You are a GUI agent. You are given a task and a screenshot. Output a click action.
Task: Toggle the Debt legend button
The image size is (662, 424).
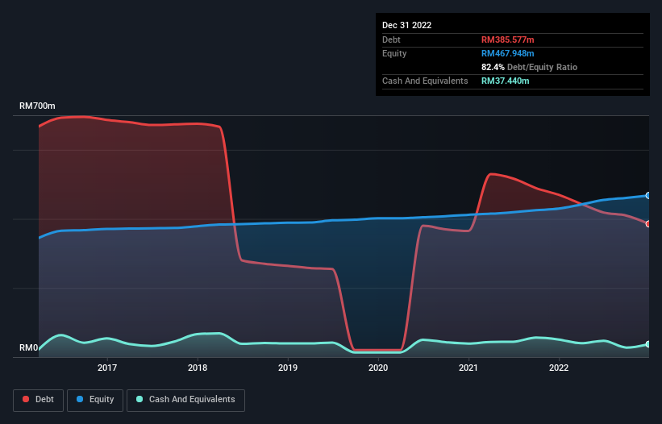38,400
